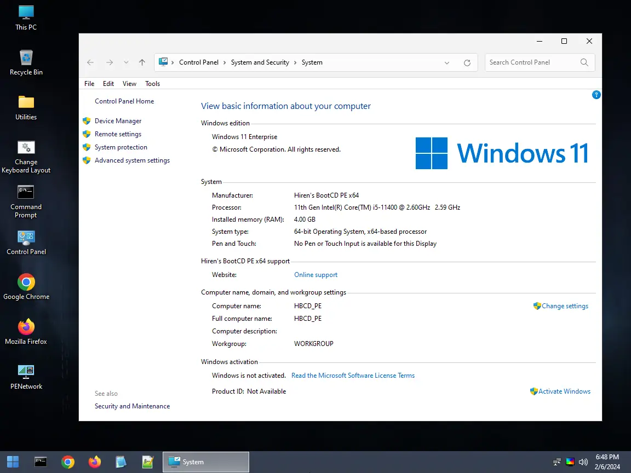The image size is (631, 473).
Task: Click the computer icon in address bar
Action: (x=163, y=62)
